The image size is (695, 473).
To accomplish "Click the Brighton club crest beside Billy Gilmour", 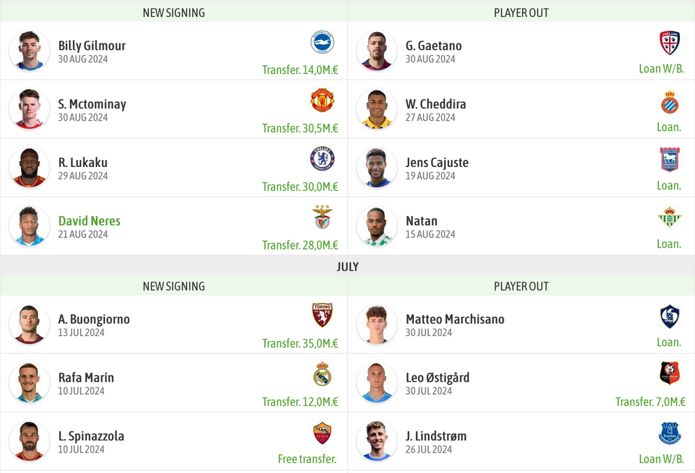I will click(322, 43).
